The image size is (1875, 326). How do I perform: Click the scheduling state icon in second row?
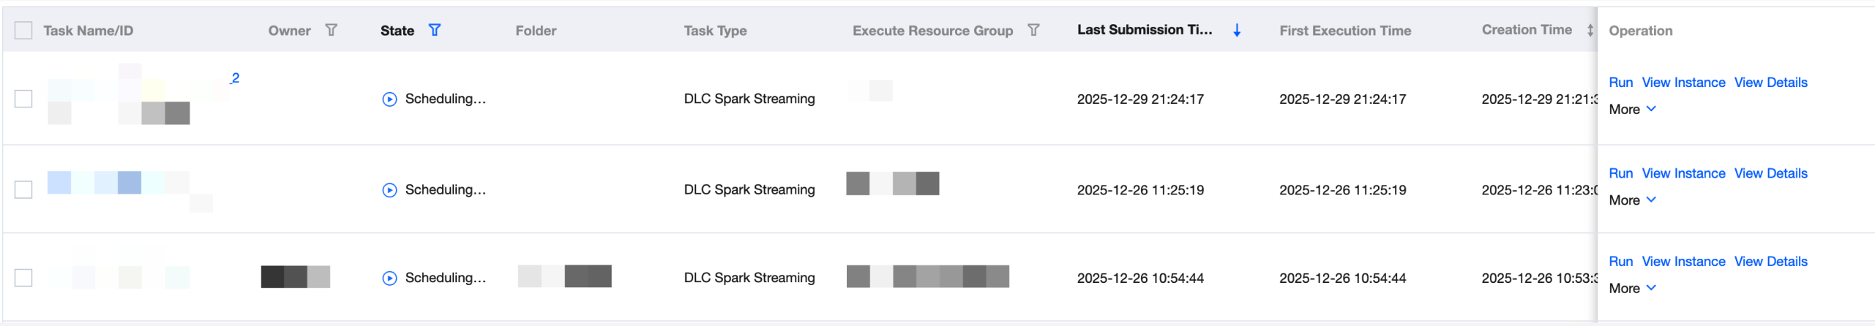[x=389, y=190]
